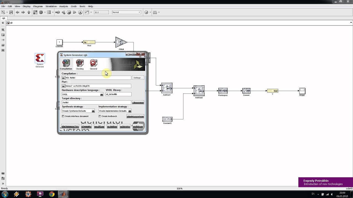
Task: Select the RMult gain block
Action: pyautogui.click(x=121, y=42)
